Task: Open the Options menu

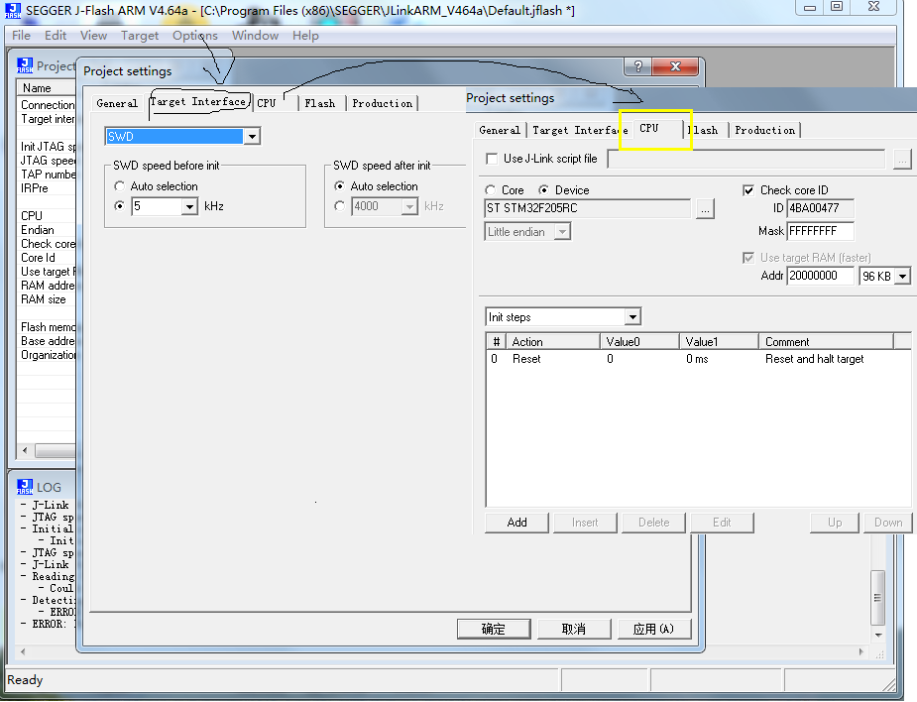Action: coord(194,36)
